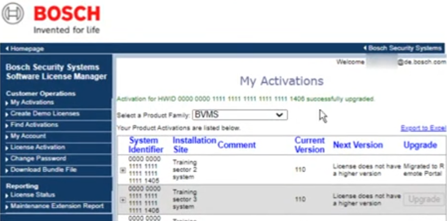Image resolution: width=447 pixels, height=221 pixels.
Task: Expand the Training sector 2 system row
Action: (x=123, y=170)
